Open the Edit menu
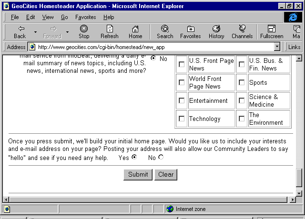This screenshot has height=219, width=305. pyautogui.click(x=30, y=17)
